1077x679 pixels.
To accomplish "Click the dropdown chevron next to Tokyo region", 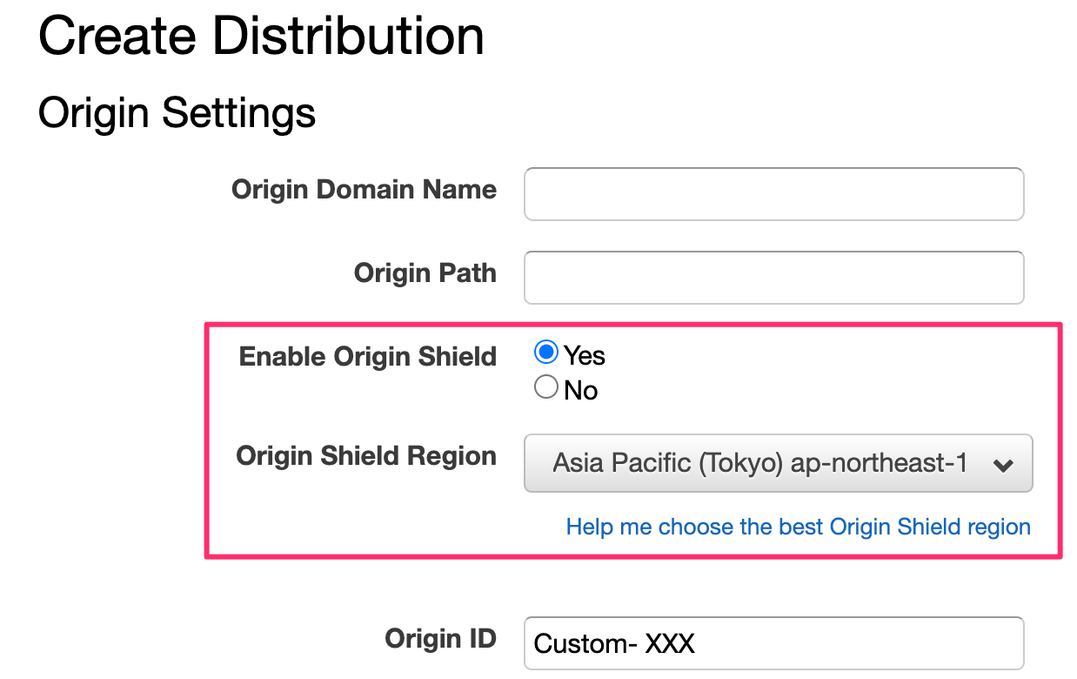I will coord(1005,463).
